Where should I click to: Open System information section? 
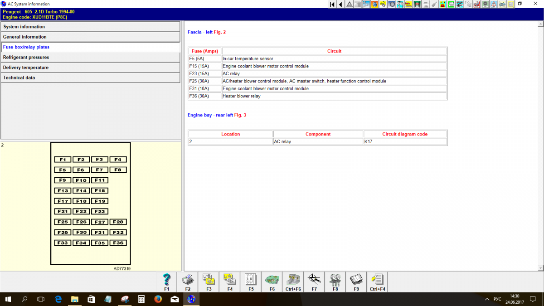pos(91,27)
